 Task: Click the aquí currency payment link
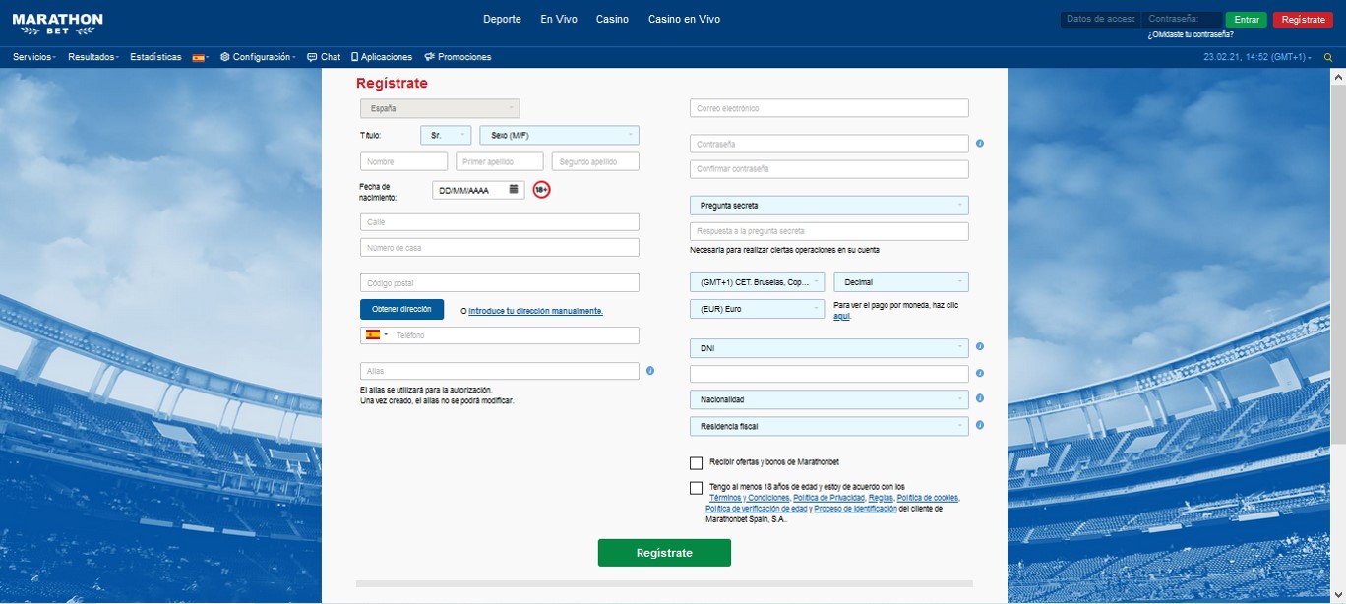[x=841, y=317]
